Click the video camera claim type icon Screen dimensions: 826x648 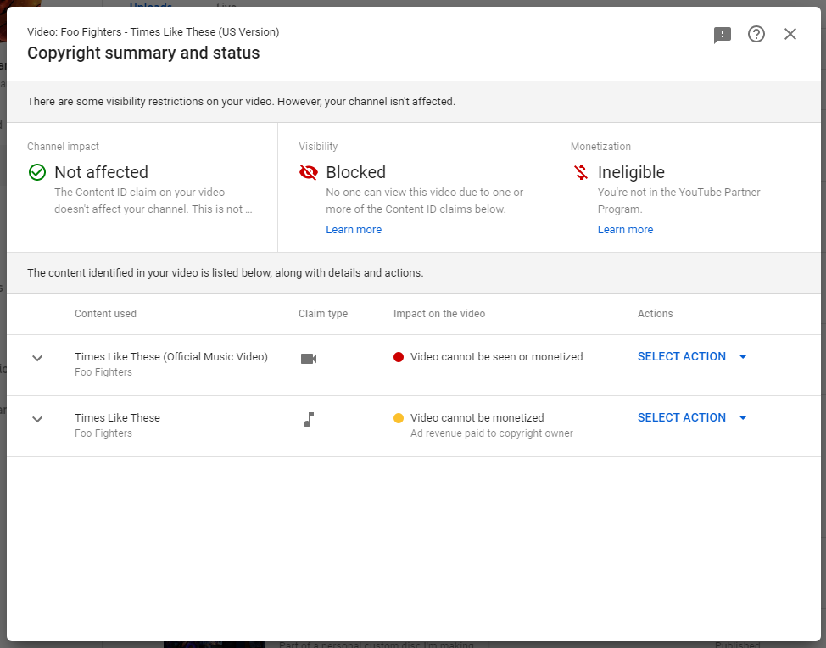309,358
